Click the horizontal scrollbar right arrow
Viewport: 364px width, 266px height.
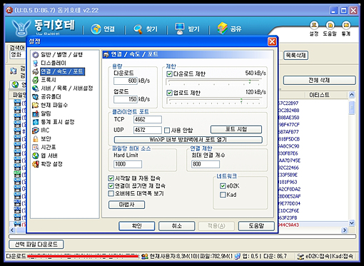tap(344, 230)
